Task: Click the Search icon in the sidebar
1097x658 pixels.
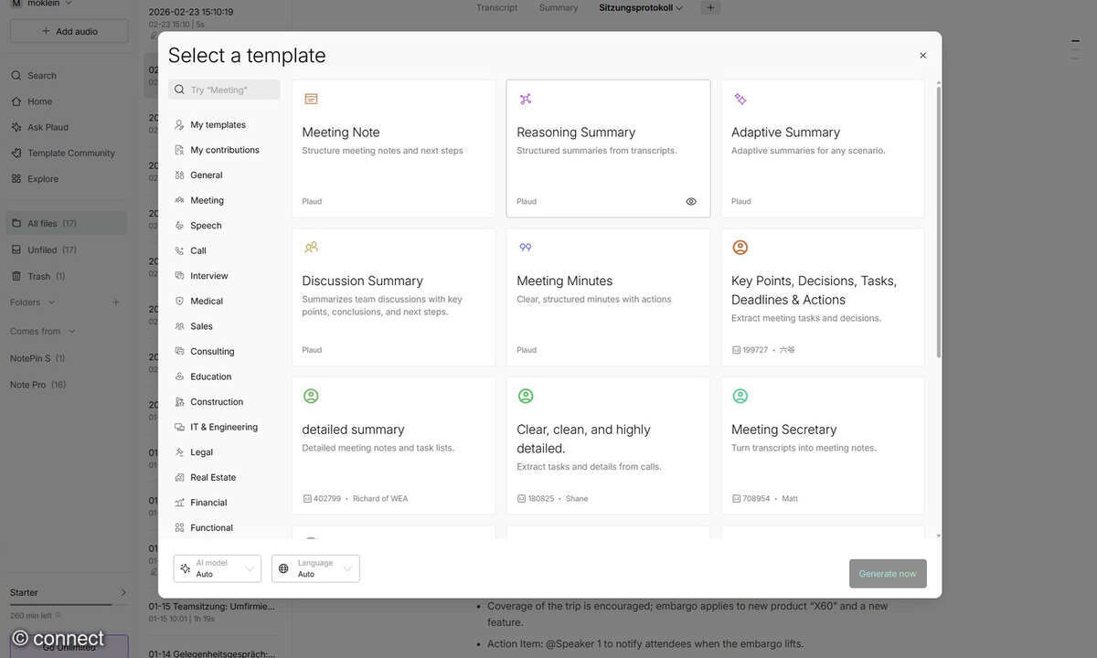Action: [x=15, y=75]
